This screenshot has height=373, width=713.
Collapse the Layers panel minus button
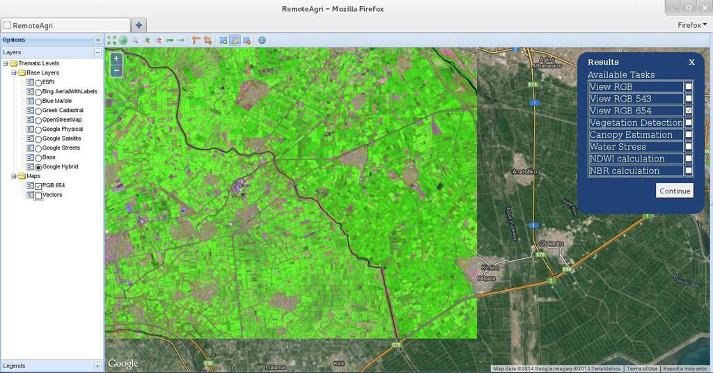click(x=97, y=52)
